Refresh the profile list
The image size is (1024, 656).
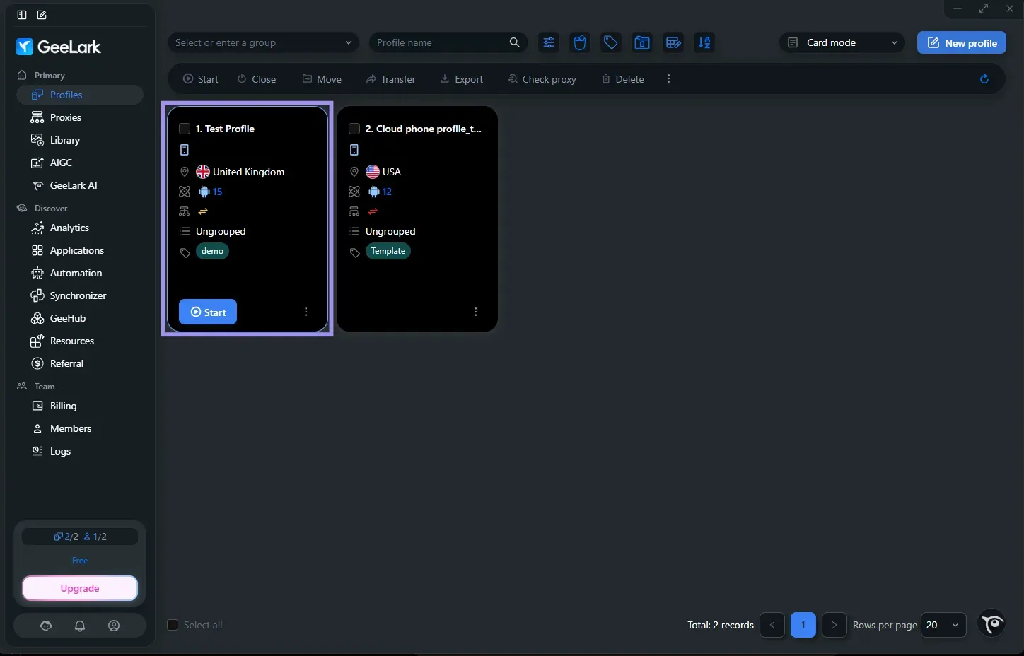click(984, 78)
